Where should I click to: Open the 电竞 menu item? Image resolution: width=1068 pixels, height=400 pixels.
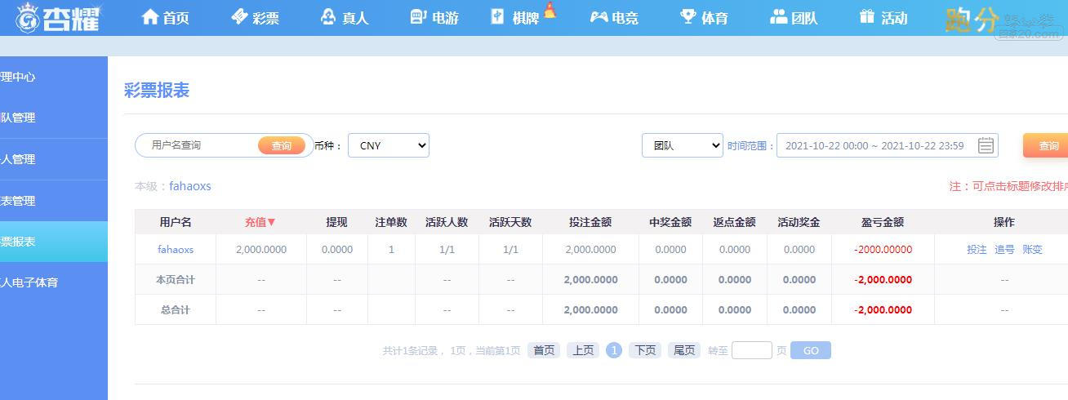[625, 18]
